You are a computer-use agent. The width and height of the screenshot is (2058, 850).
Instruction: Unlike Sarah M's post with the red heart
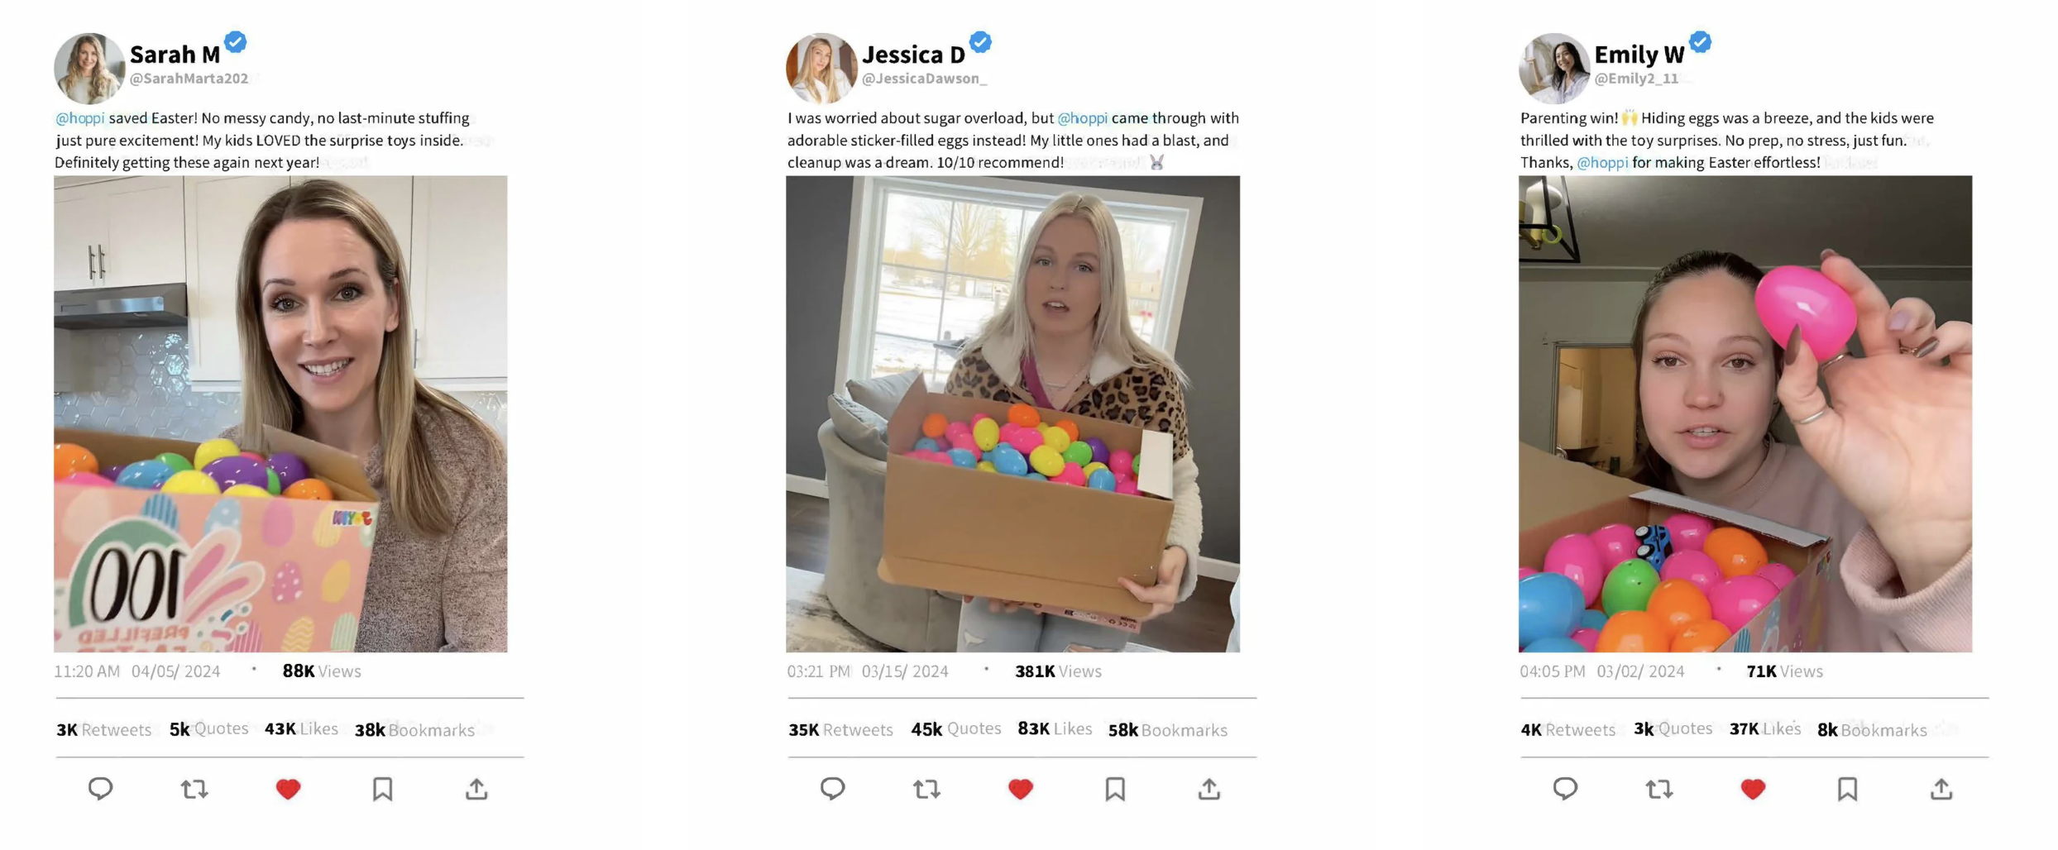tap(288, 789)
